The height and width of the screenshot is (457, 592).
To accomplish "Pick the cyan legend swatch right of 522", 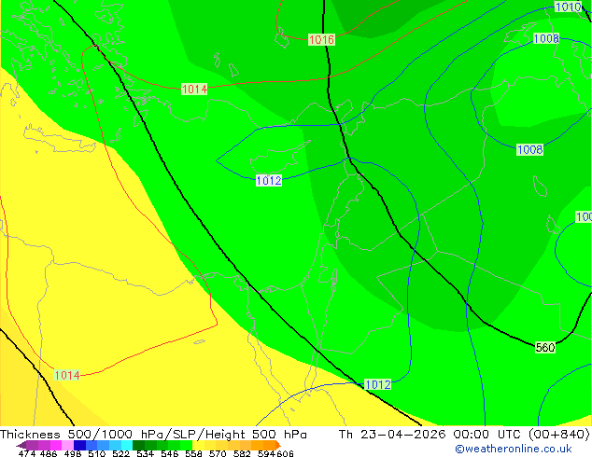I will 126,445.
